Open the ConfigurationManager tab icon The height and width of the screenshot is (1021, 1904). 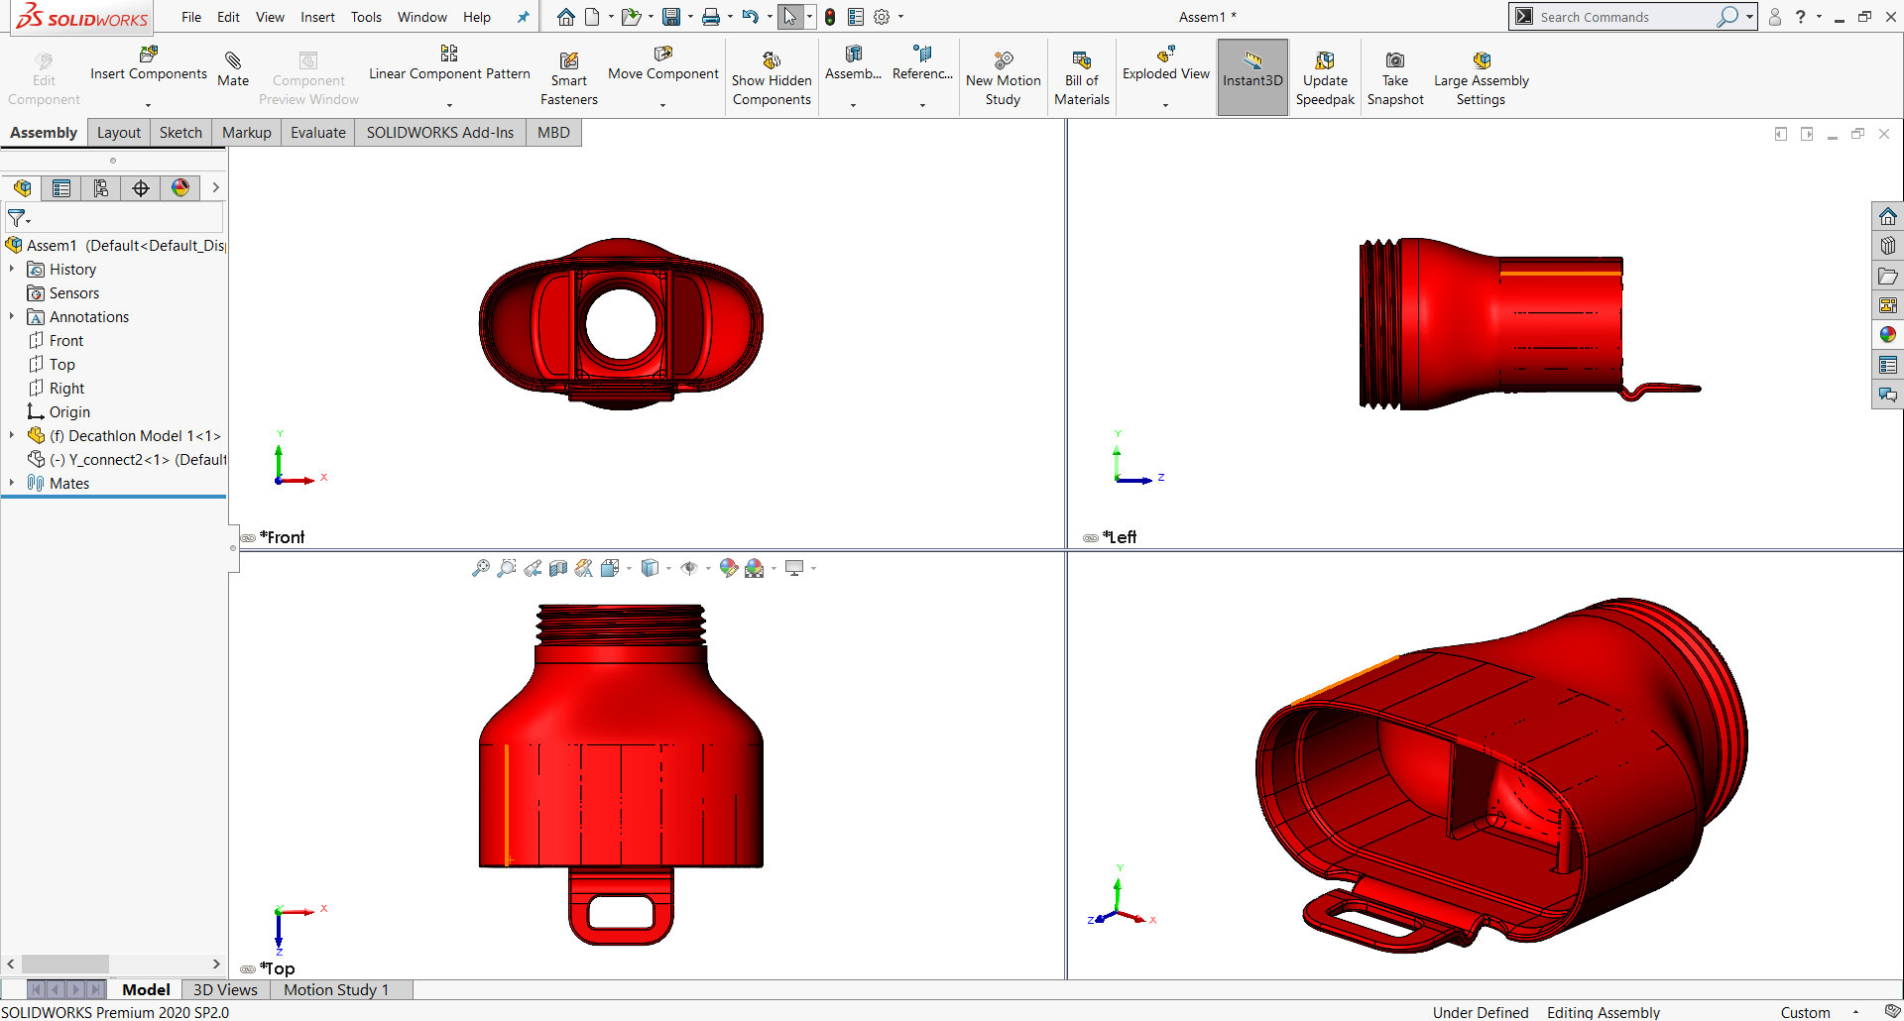tap(101, 188)
